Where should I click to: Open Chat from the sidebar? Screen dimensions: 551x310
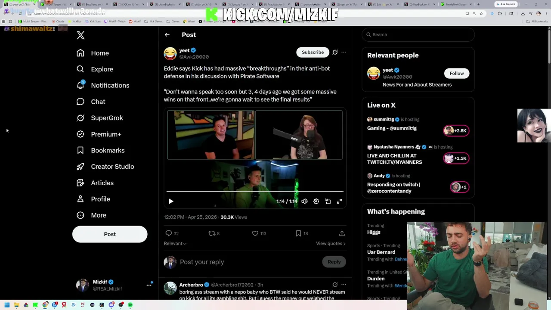tap(91, 102)
